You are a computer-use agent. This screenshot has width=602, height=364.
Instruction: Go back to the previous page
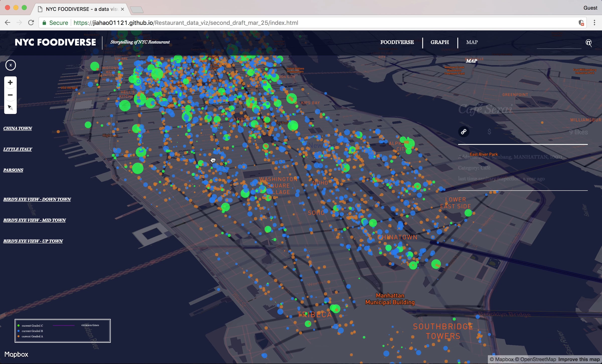(8, 23)
